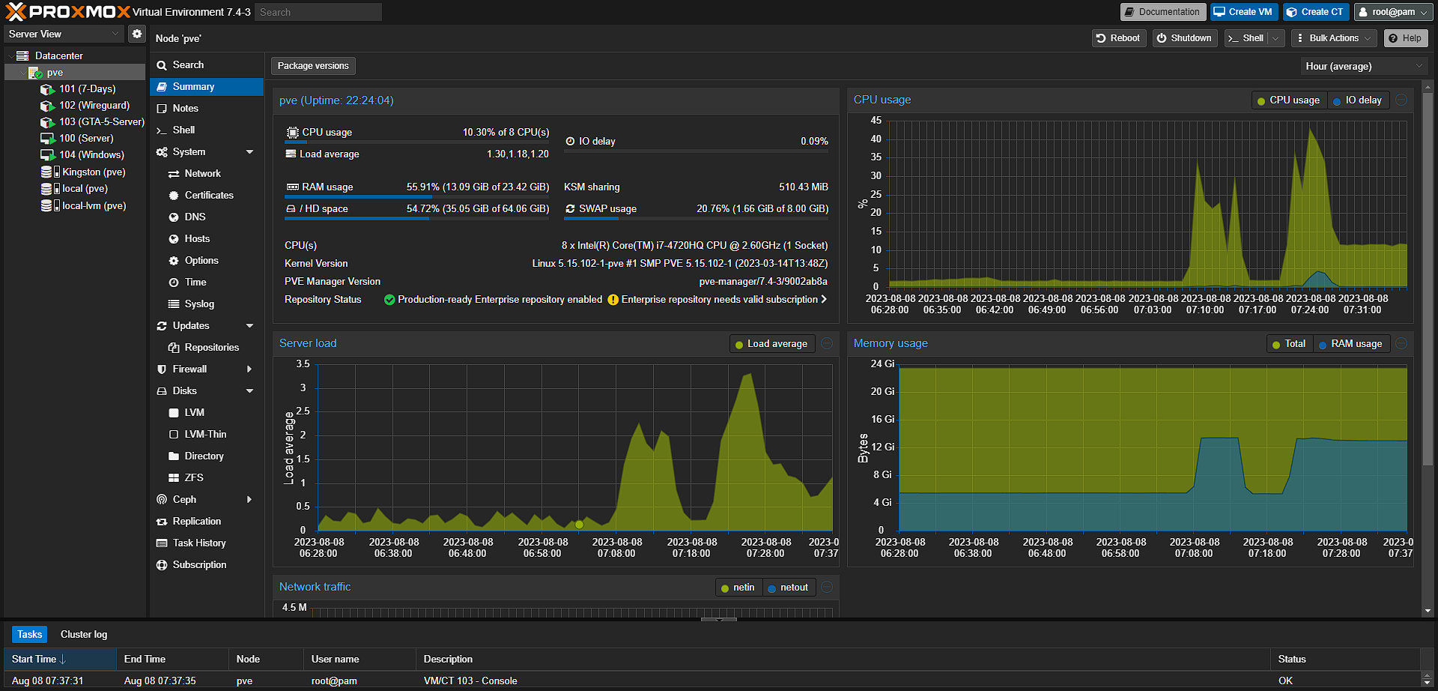
Task: Expand the Firewall submenu arrow
Action: (250, 369)
